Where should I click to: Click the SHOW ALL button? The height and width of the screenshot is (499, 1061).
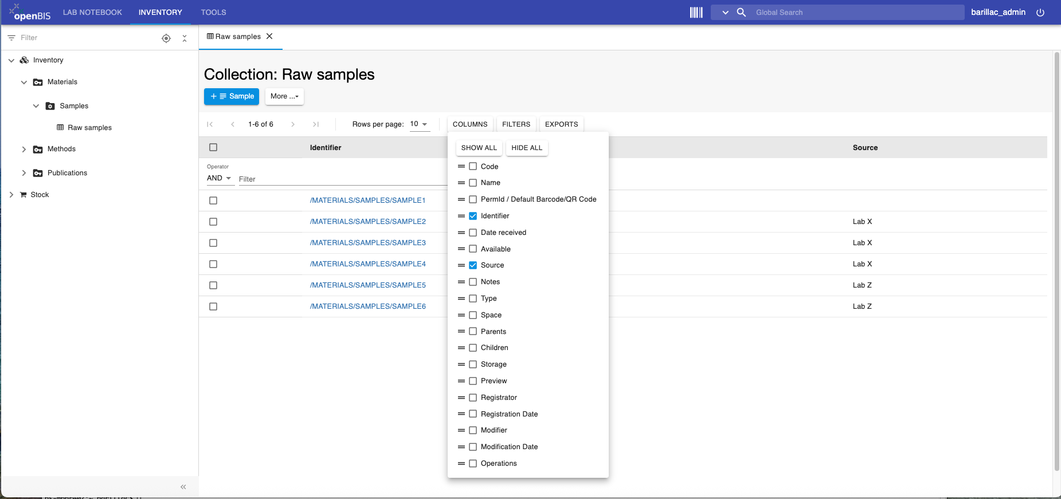click(479, 148)
